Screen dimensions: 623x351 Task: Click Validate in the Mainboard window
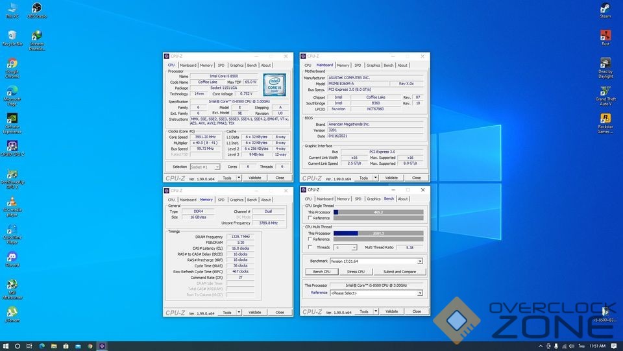click(x=391, y=178)
